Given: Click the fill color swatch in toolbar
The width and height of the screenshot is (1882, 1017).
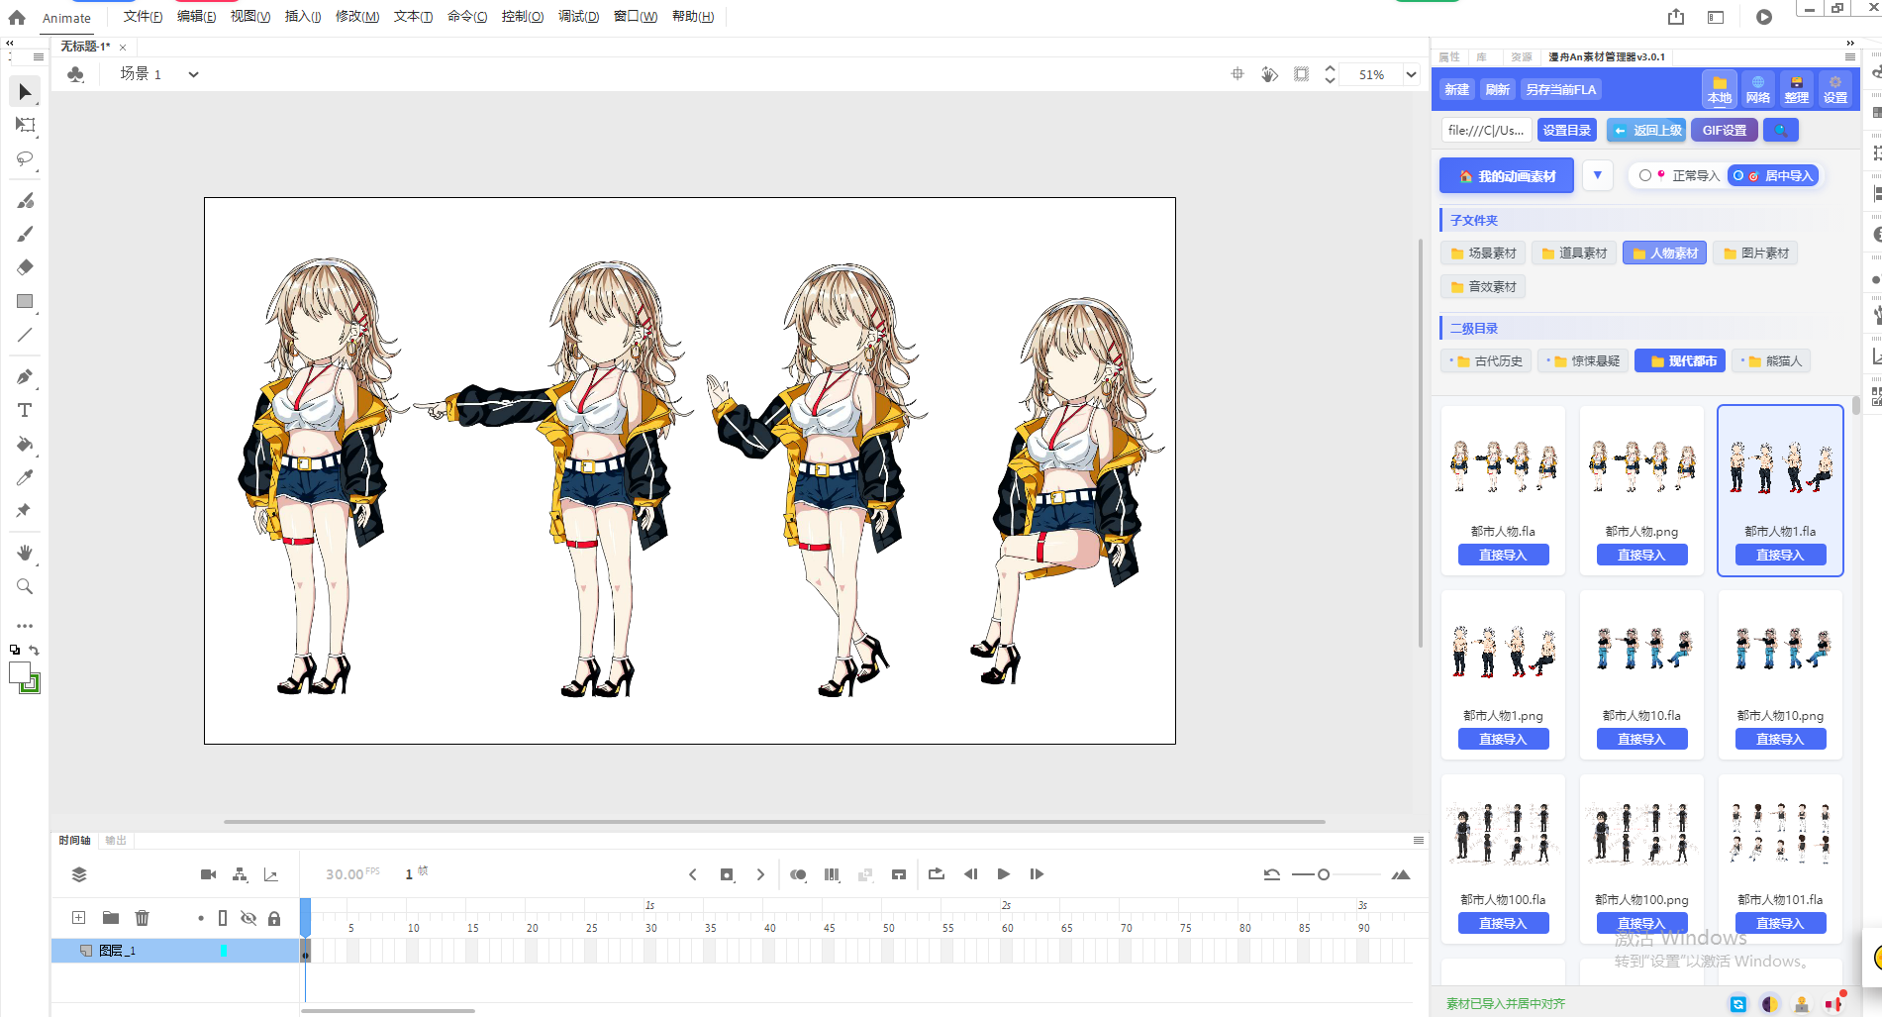Looking at the screenshot, I should pos(30,683).
